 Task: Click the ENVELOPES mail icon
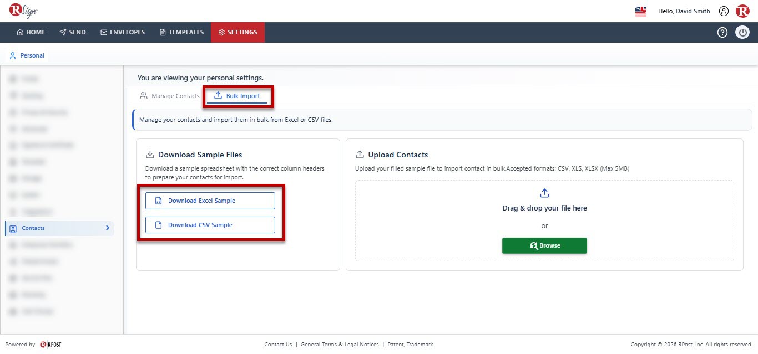pyautogui.click(x=104, y=32)
